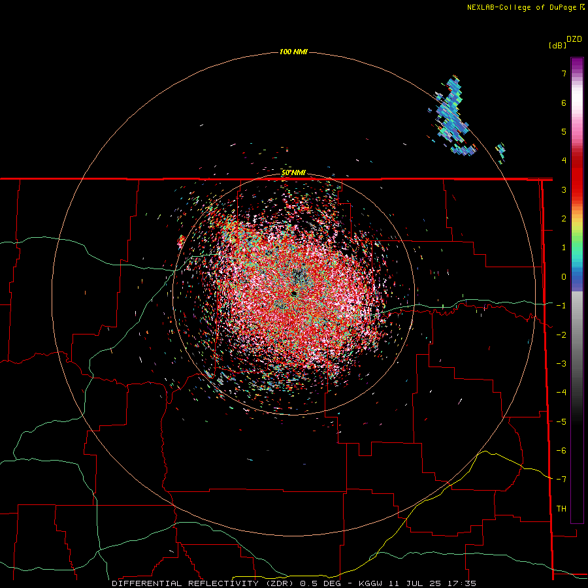Click the 100 NMI range ring label

click(293, 52)
